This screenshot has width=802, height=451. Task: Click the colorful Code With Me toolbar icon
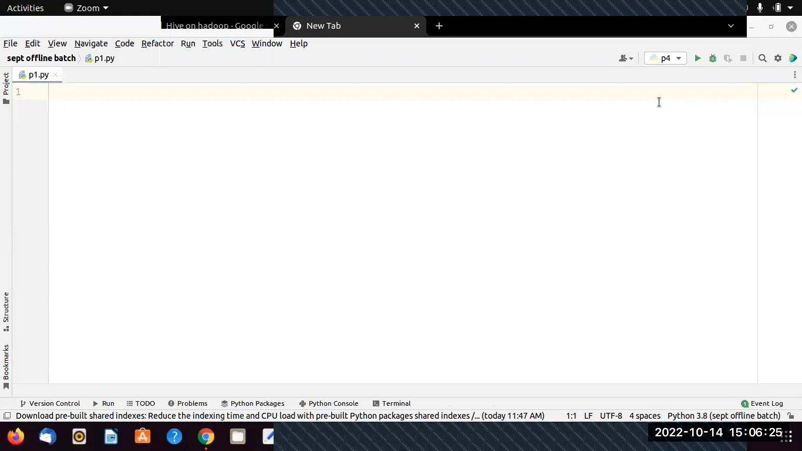click(x=793, y=58)
